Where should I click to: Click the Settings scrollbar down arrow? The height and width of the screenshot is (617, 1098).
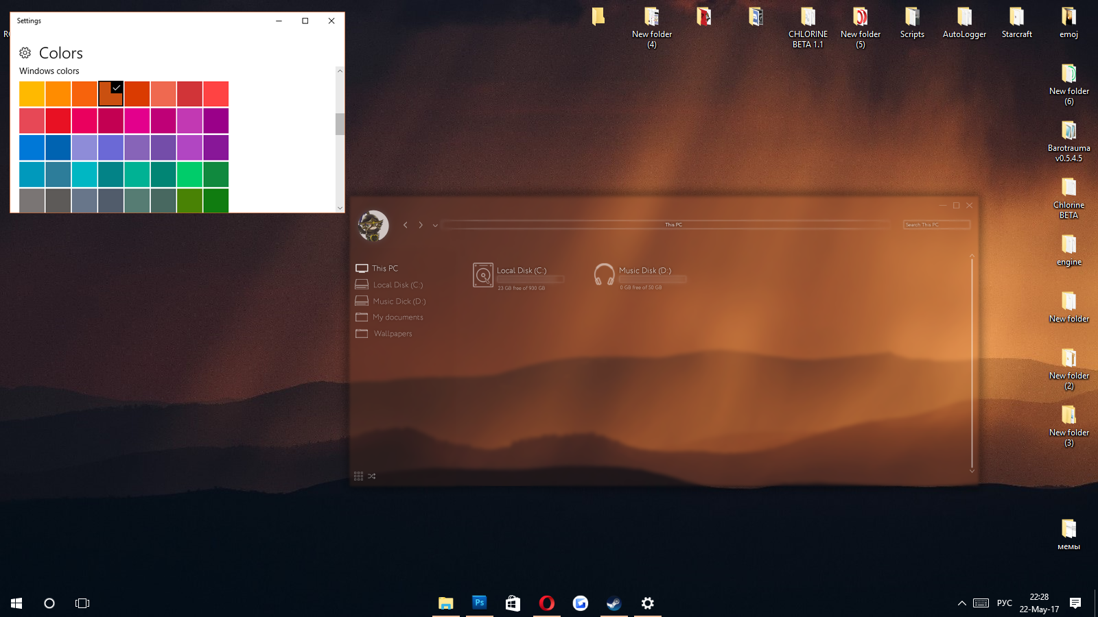[340, 208]
